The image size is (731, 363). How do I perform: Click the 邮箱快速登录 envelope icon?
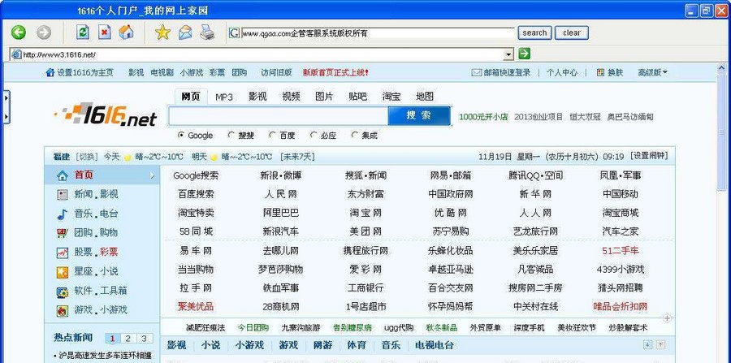(477, 72)
